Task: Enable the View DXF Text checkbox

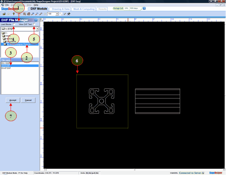Action: click(34, 24)
